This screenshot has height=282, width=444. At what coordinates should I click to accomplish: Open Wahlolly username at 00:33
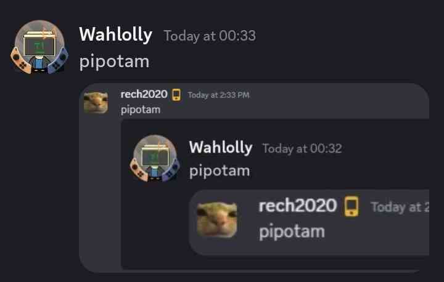pyautogui.click(x=116, y=35)
